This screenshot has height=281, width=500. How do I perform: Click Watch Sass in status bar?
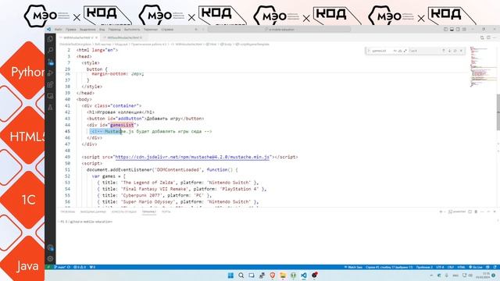click(x=353, y=267)
